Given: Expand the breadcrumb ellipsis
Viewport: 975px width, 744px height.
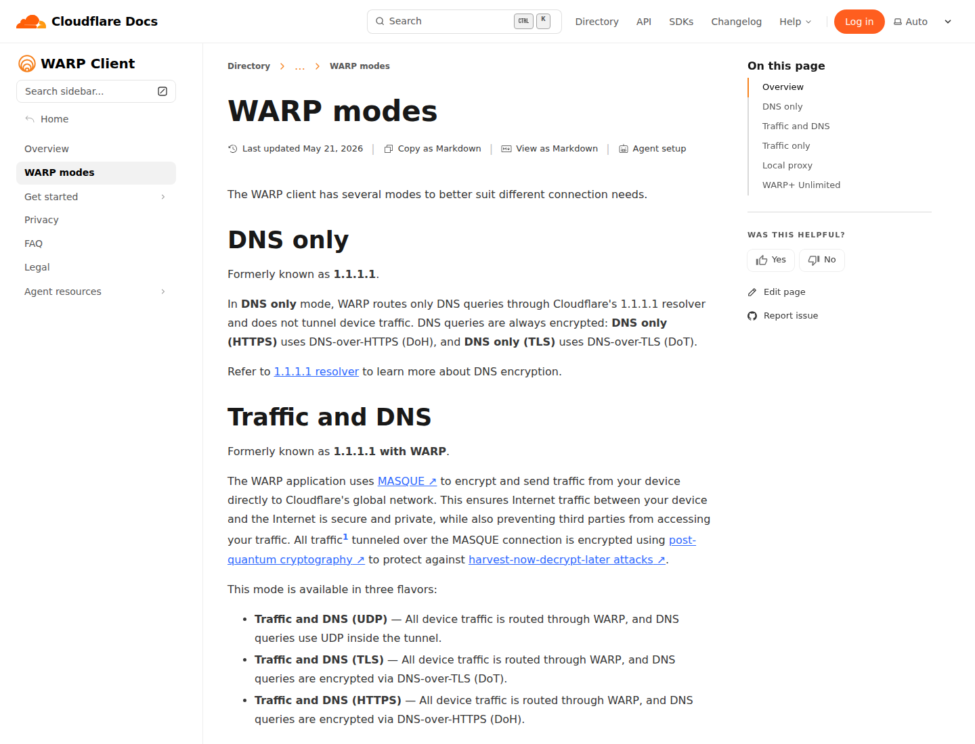Looking at the screenshot, I should pyautogui.click(x=300, y=66).
